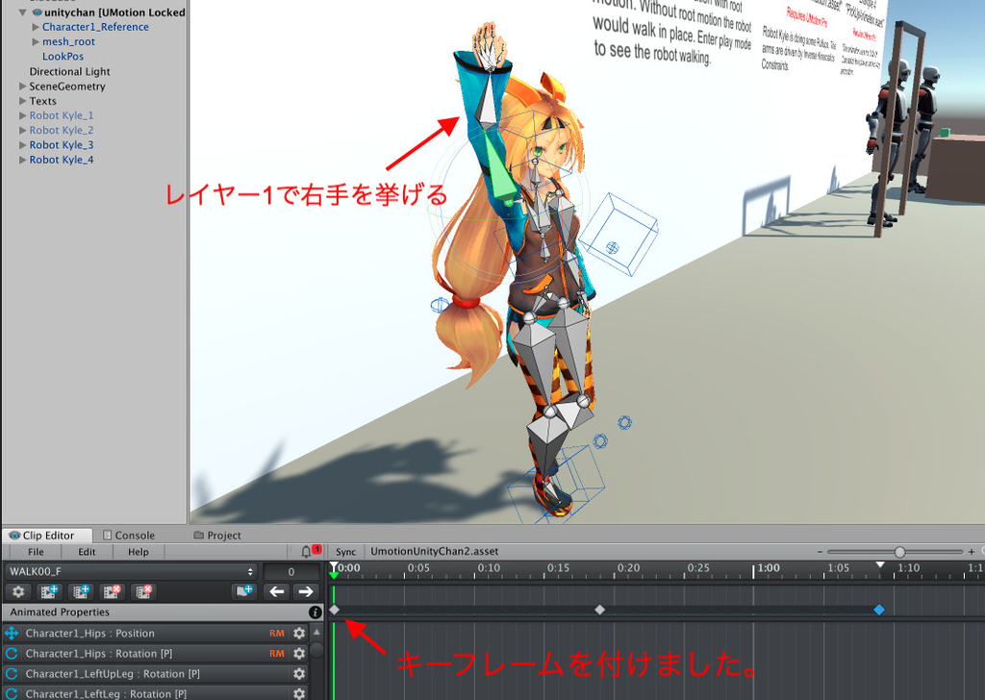Open the File menu in Clip Editor
This screenshot has height=700, width=985.
pyautogui.click(x=36, y=552)
